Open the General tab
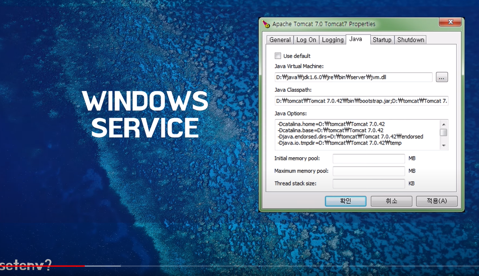The width and height of the screenshot is (479, 276). (x=280, y=40)
